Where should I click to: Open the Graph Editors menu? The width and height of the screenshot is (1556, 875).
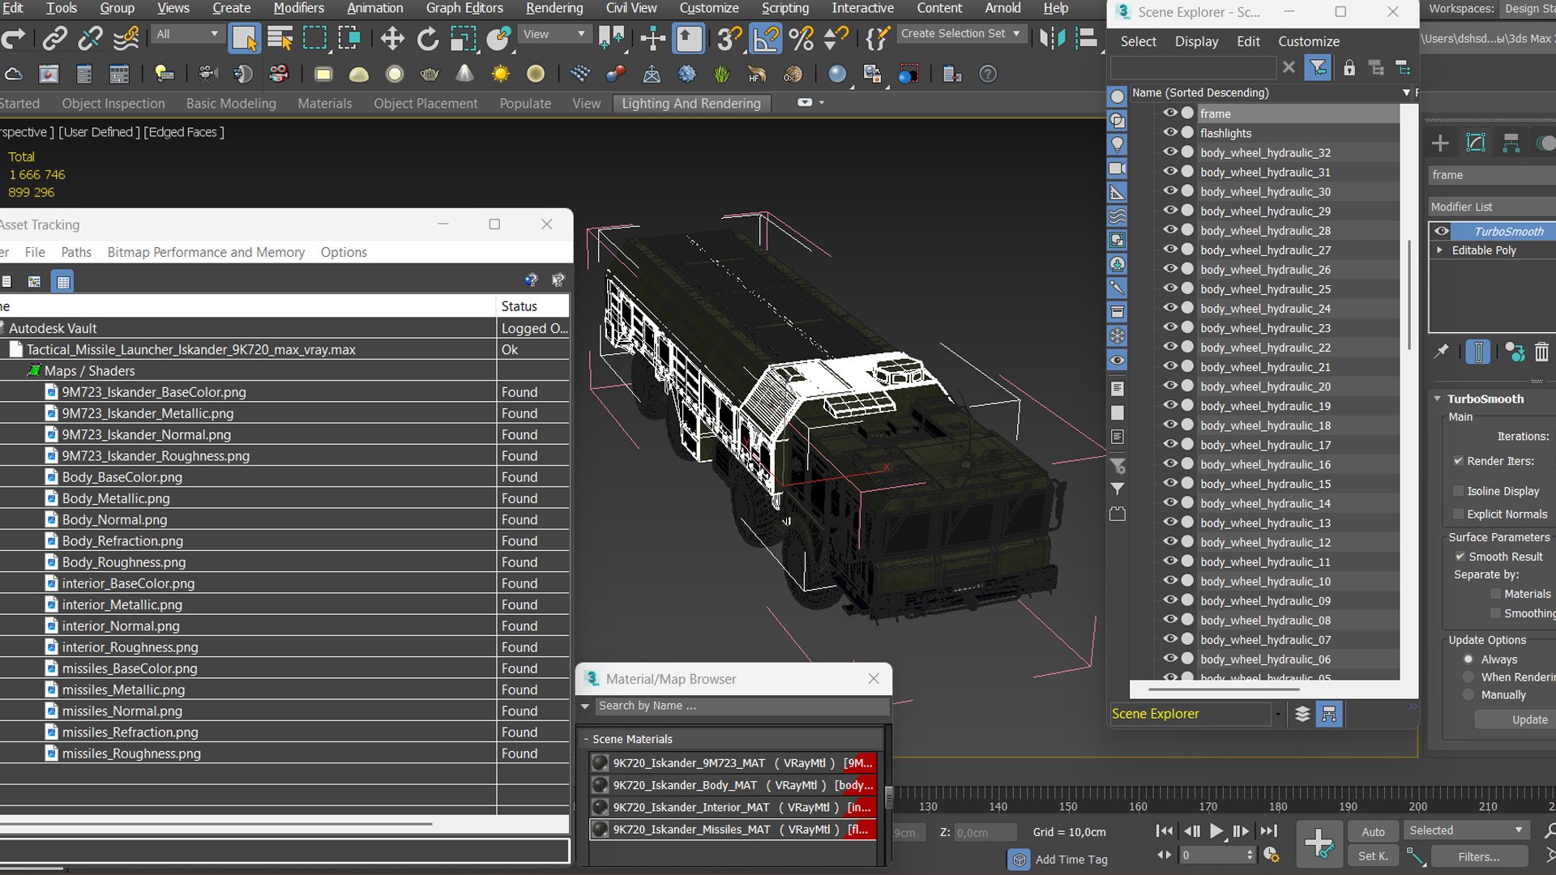coord(464,8)
